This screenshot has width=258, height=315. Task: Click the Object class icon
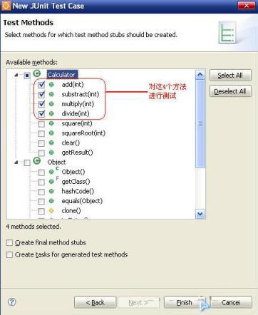click(x=37, y=161)
